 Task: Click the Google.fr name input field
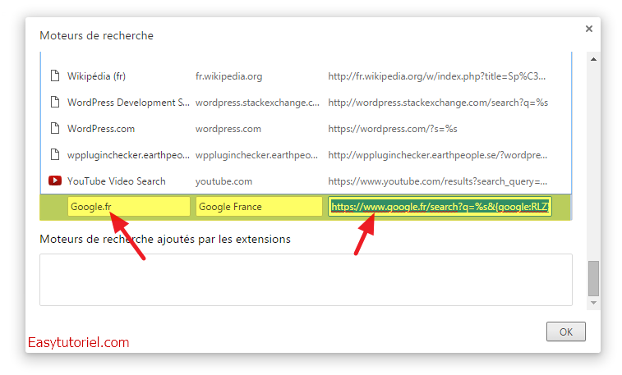click(x=128, y=206)
